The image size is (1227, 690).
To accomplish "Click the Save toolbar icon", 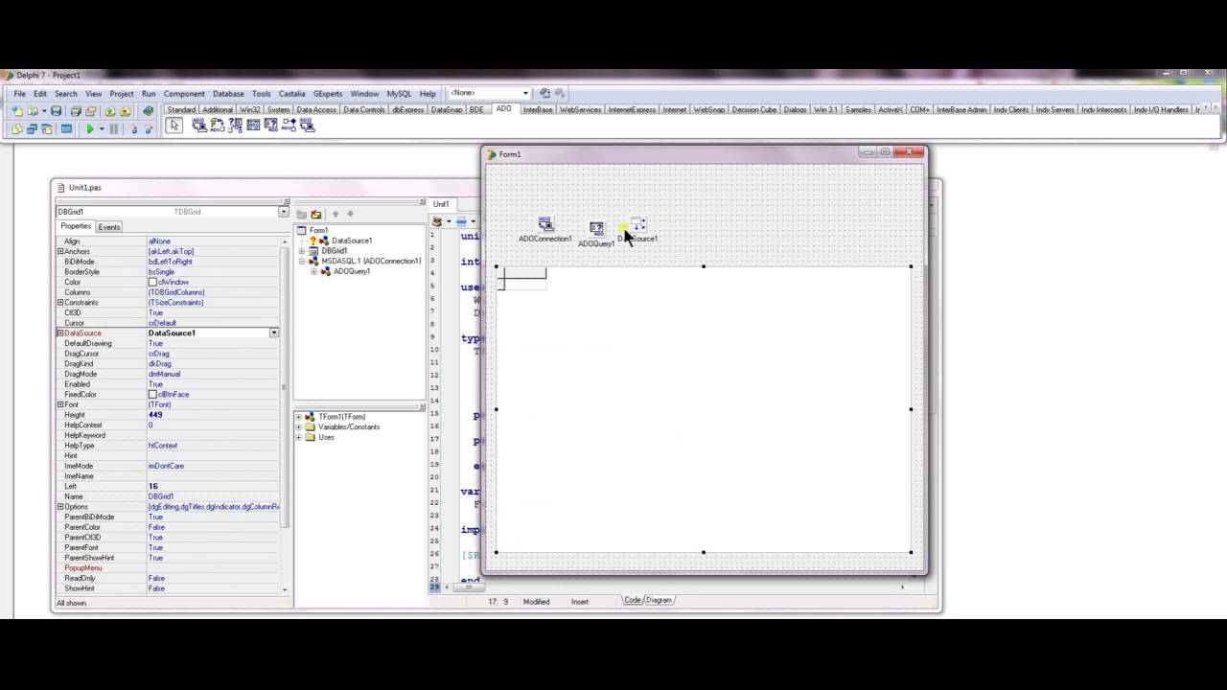I will coord(56,111).
